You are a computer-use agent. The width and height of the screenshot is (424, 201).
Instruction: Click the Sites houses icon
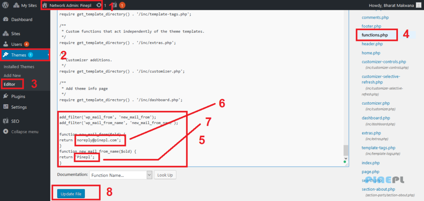6,34
